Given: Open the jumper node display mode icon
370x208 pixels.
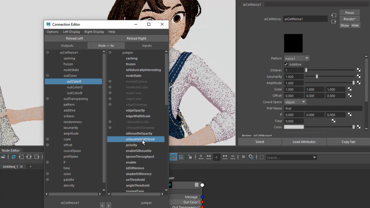Looking at the screenshot, I should click(x=196, y=185).
